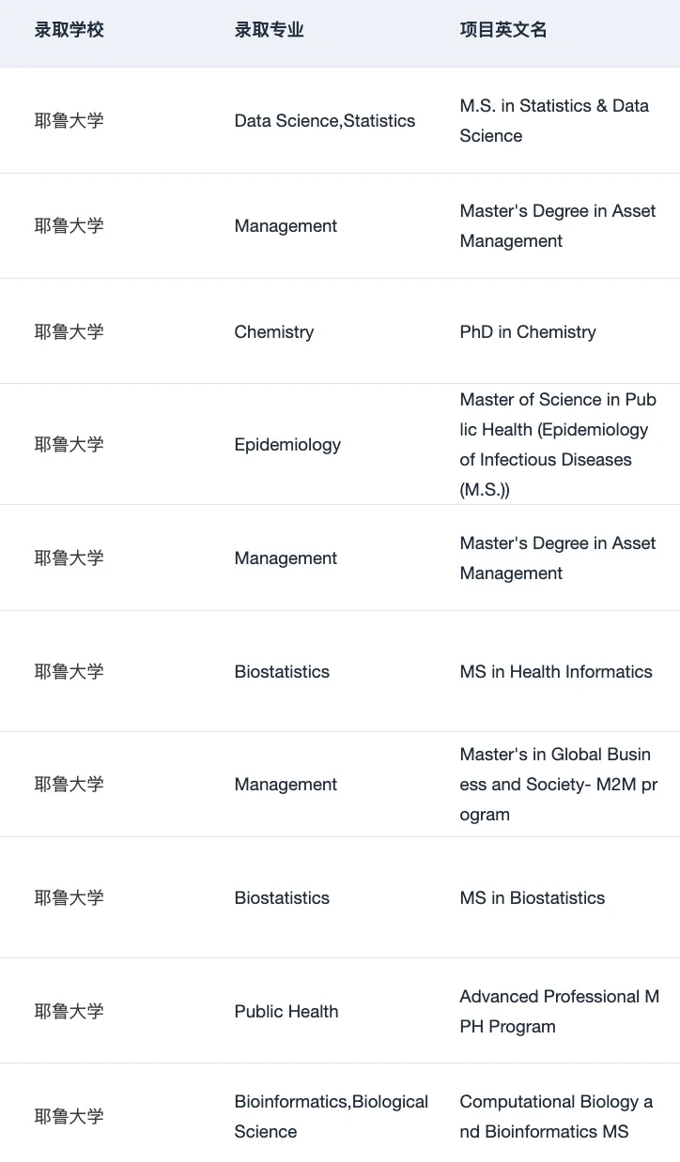The height and width of the screenshot is (1162, 680).
Task: Click Advanced Professional MPH Program text
Action: coord(560,1012)
